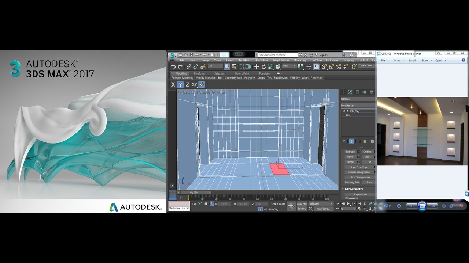Click the Undo arrow in main toolbar
Image resolution: width=469 pixels, height=263 pixels.
(x=173, y=67)
